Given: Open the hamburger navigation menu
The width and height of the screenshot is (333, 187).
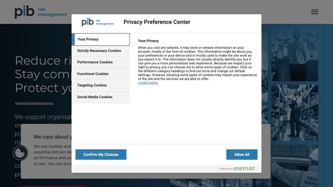Looking at the screenshot, I should pyautogui.click(x=315, y=12).
